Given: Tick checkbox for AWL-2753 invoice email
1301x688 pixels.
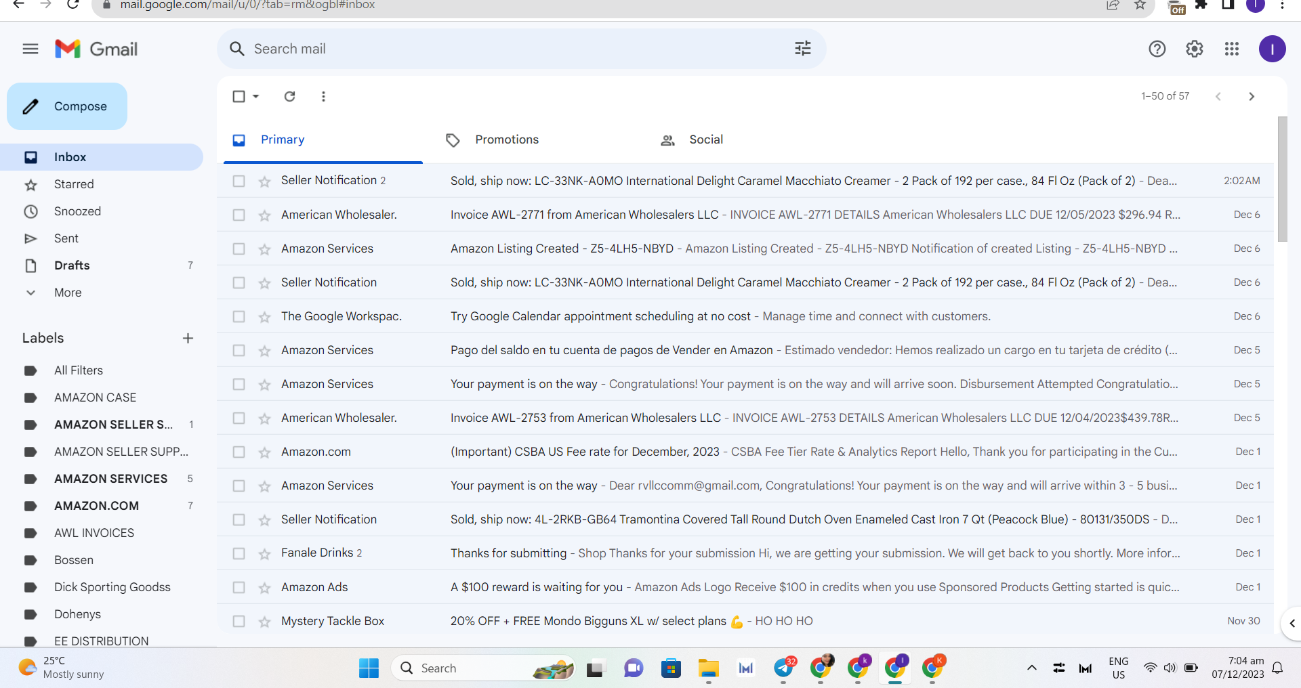Looking at the screenshot, I should tap(239, 418).
